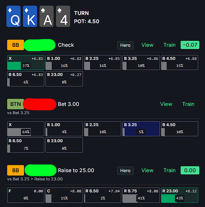The width and height of the screenshot is (205, 207).
Task: Click the King of diamonds card
Action: coord(30,16)
